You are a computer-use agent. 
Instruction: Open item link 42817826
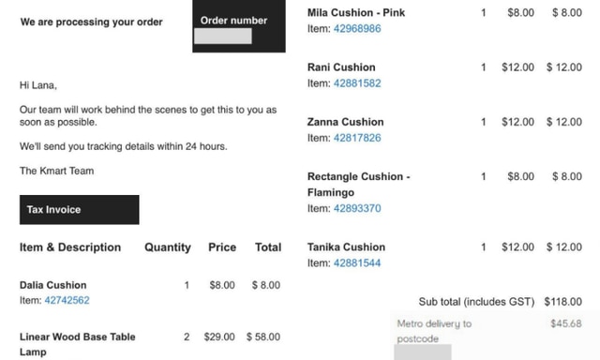click(357, 138)
